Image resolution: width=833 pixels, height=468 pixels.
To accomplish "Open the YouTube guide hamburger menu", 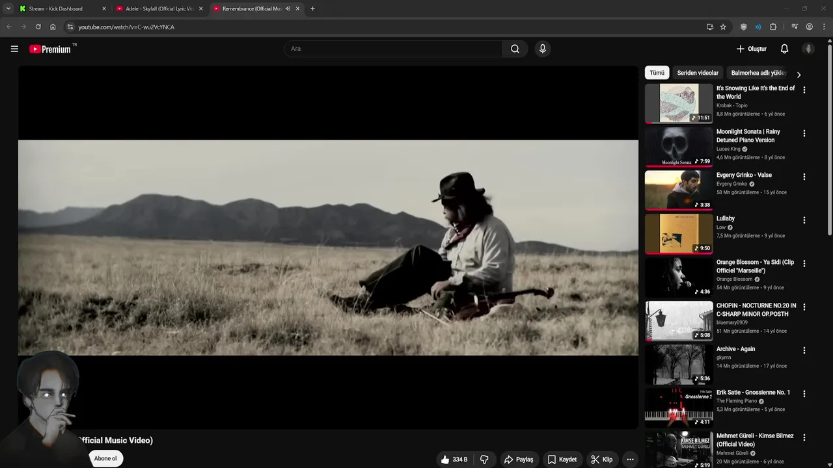I will (x=14, y=49).
